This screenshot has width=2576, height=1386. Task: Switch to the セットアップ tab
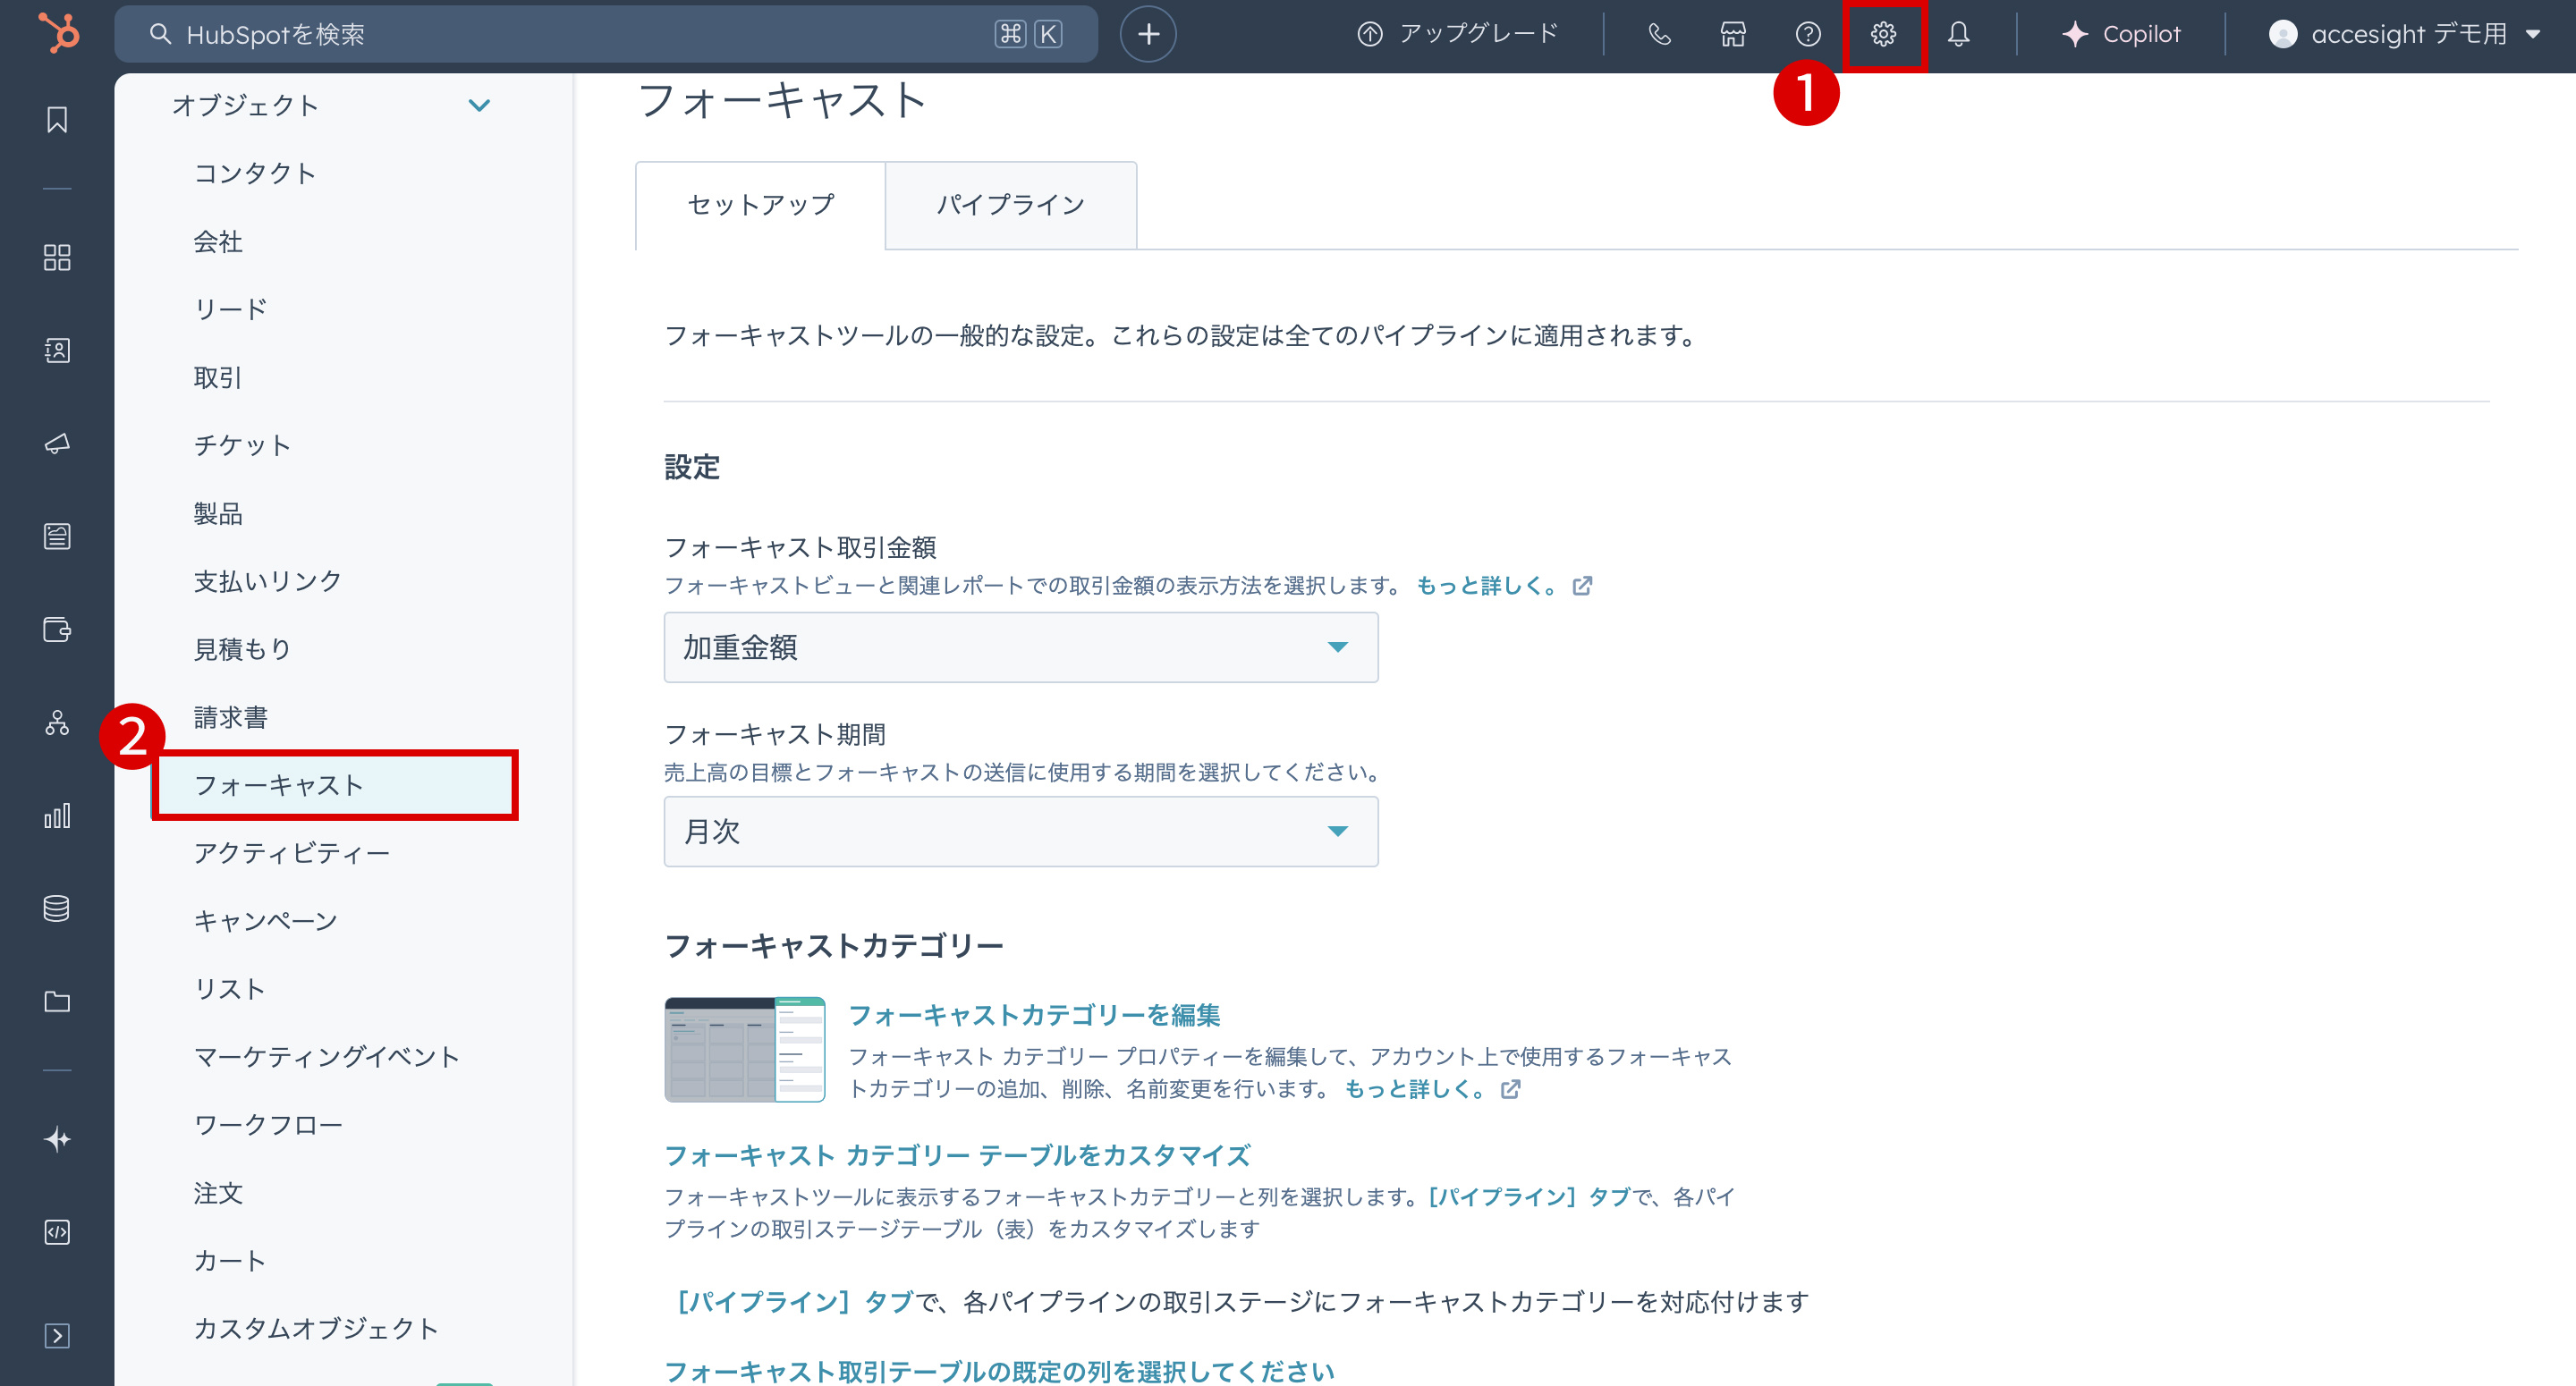[x=760, y=205]
